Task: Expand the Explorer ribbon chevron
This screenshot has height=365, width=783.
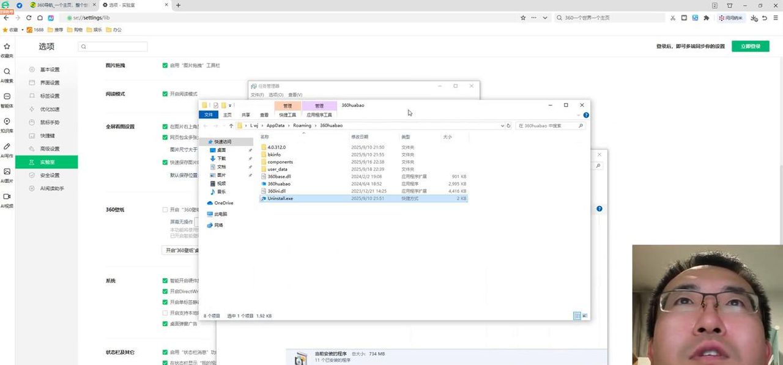Action: click(579, 115)
